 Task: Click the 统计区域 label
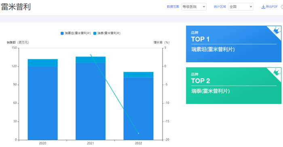pyautogui.click(x=220, y=7)
